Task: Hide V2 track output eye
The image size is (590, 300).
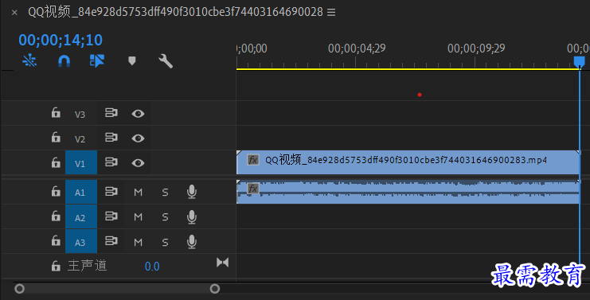Action: click(x=138, y=138)
